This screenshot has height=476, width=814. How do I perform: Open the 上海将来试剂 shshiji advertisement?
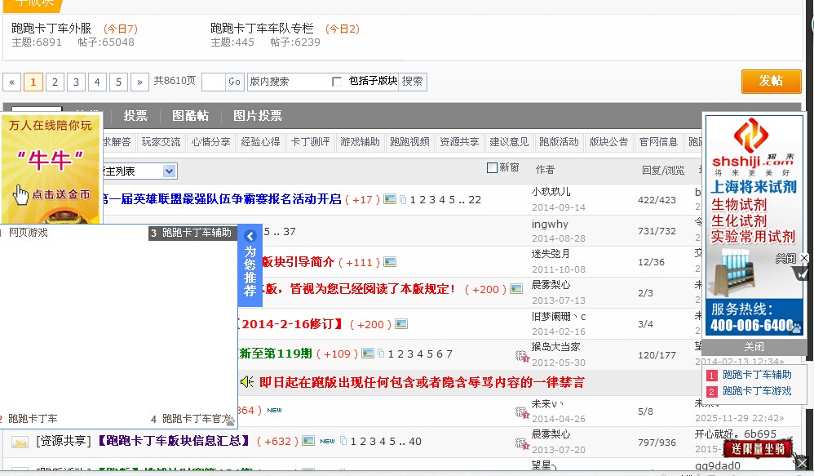click(754, 225)
